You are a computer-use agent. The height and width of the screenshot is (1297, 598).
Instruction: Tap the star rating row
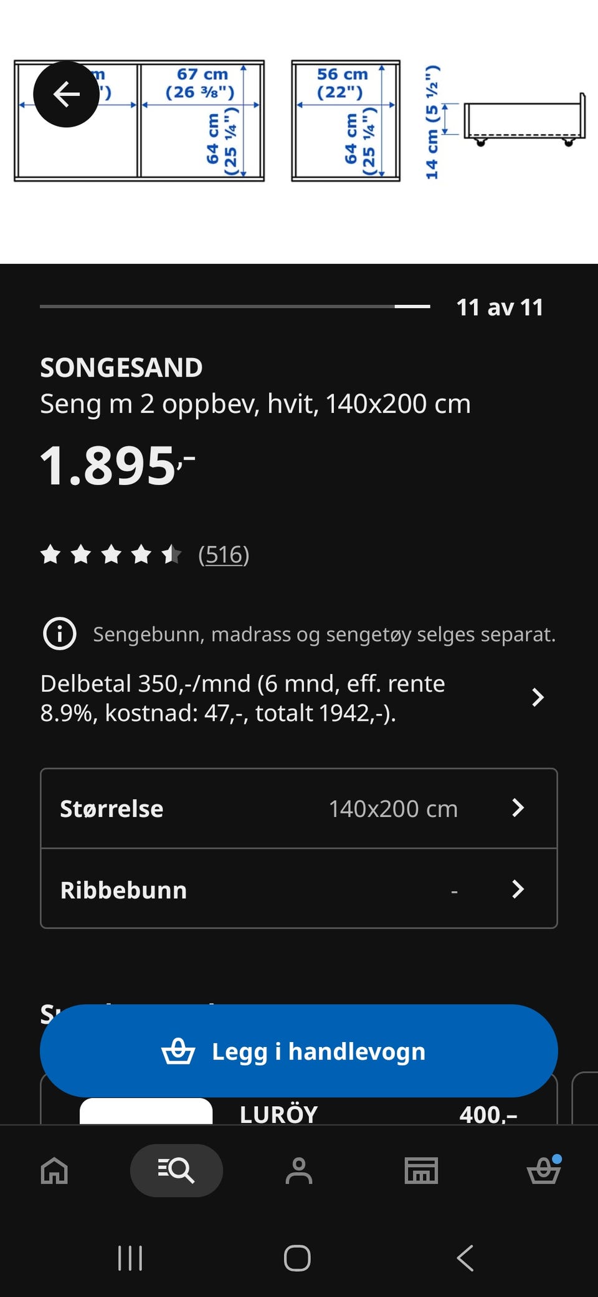(111, 554)
